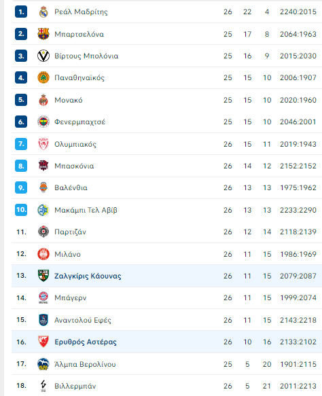Screen dimensions: 322x396
Task: Click the Barcelona club crest icon
Action: [x=43, y=34]
